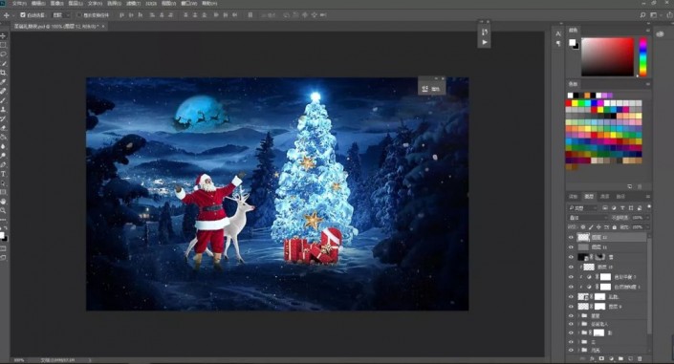Select the Hand tool
The height and width of the screenshot is (364, 674).
4,202
